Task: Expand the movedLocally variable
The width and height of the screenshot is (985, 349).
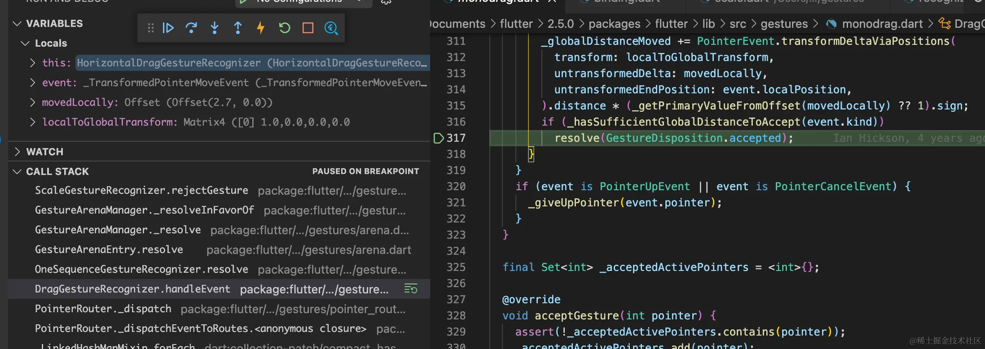Action: pos(32,102)
